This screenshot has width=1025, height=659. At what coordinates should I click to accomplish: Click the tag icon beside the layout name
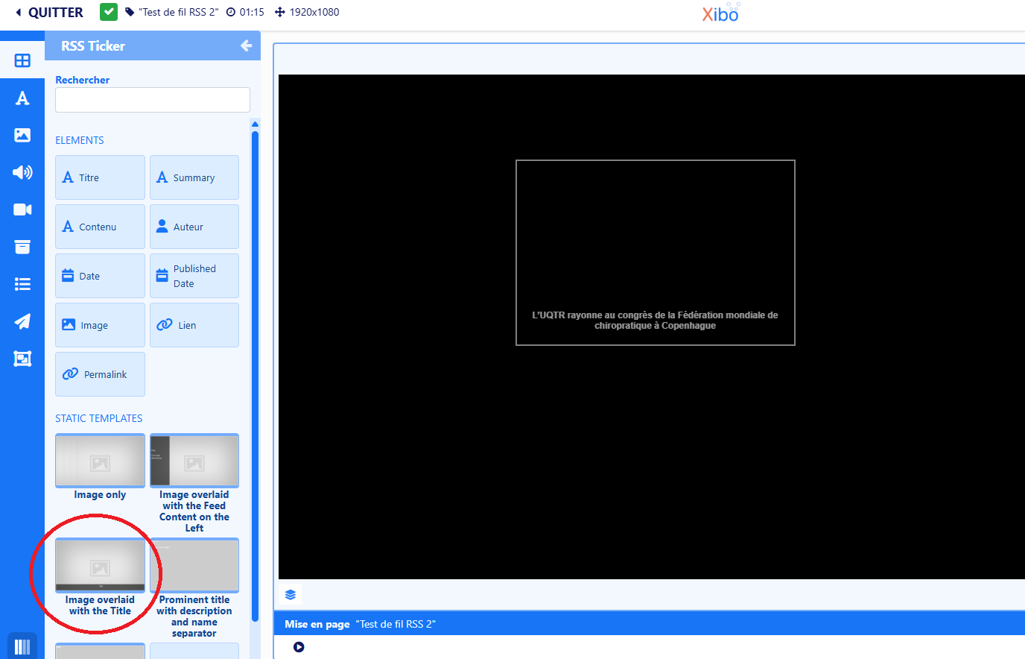[x=130, y=12]
